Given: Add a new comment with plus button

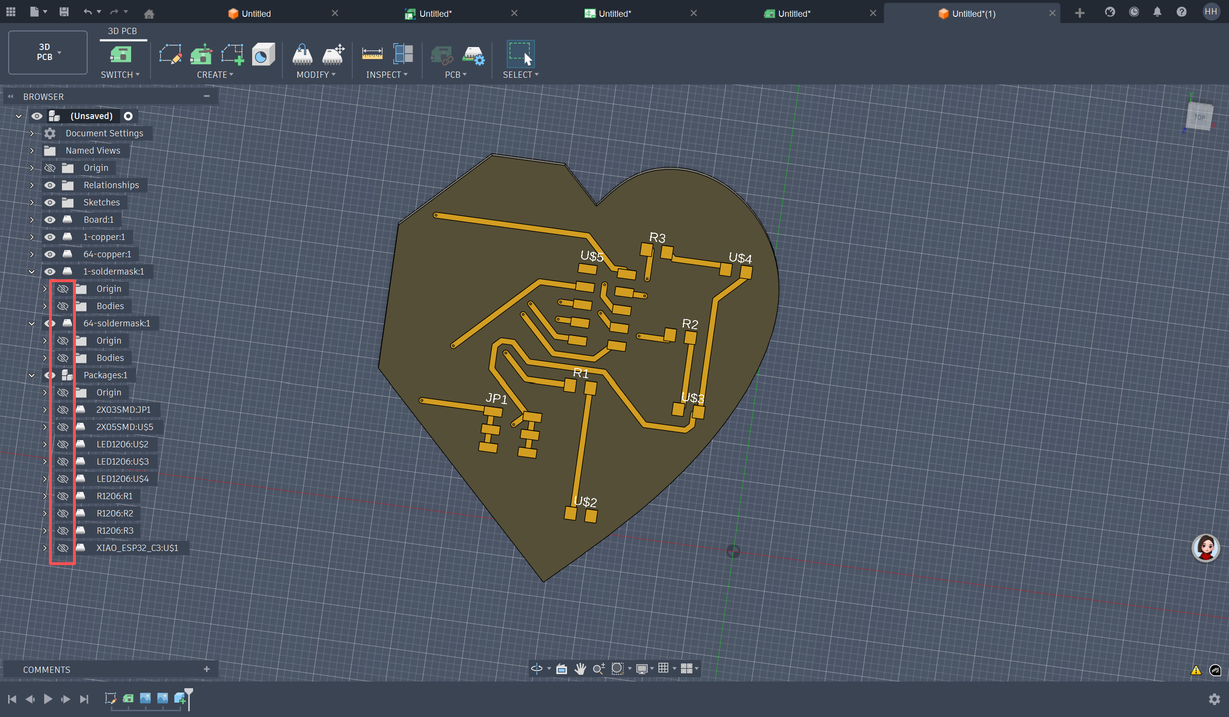Looking at the screenshot, I should pyautogui.click(x=207, y=669).
